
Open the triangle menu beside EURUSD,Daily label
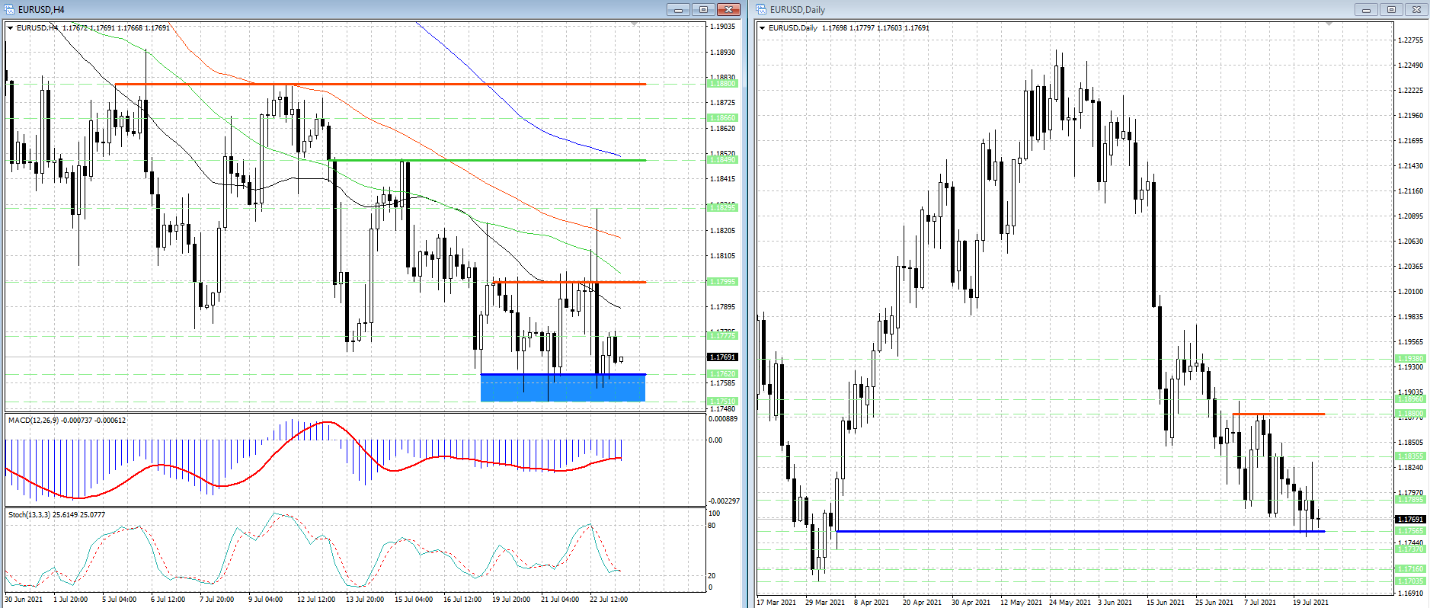(x=763, y=28)
